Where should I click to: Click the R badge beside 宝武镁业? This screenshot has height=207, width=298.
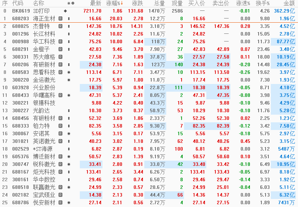60,195
